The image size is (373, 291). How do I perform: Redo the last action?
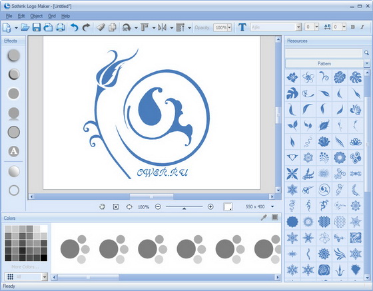(86, 27)
